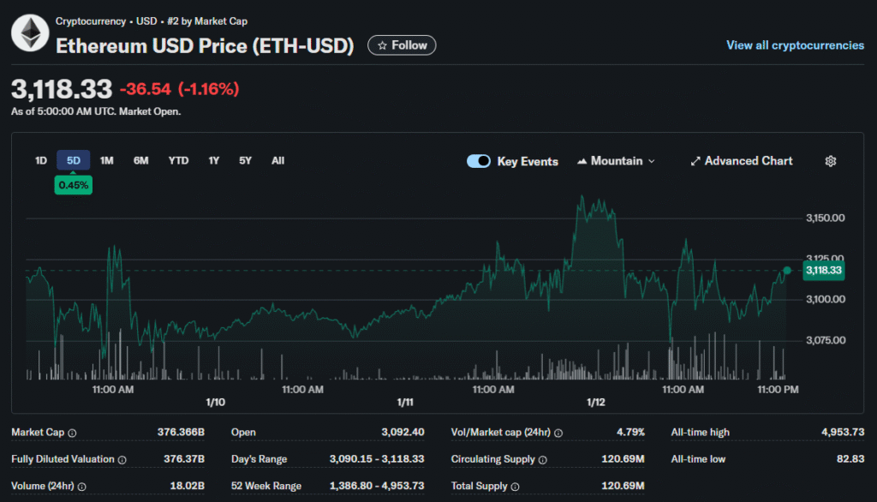Click the green 3,118.33 price label on chart
877x502 pixels.
(823, 271)
